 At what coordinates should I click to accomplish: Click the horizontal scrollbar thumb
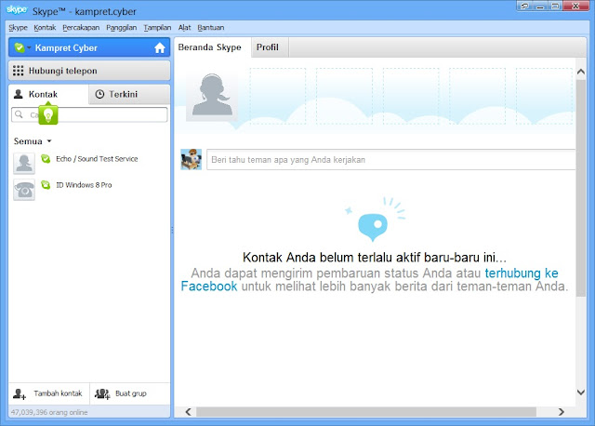[x=366, y=412]
